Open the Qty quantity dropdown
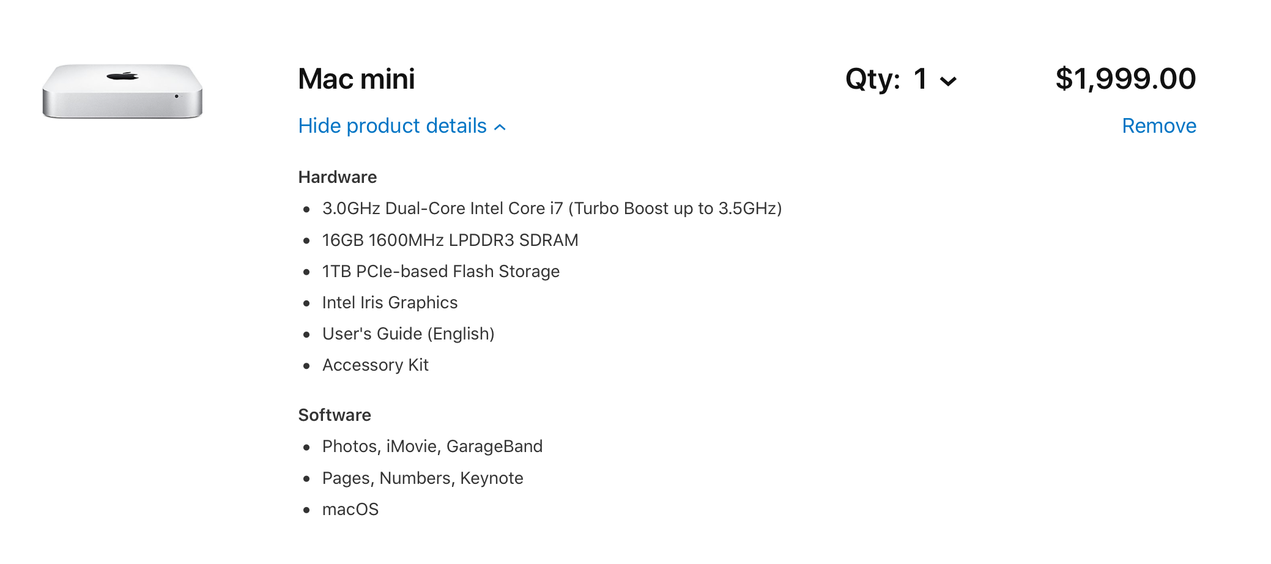Image resolution: width=1271 pixels, height=564 pixels. coord(901,80)
